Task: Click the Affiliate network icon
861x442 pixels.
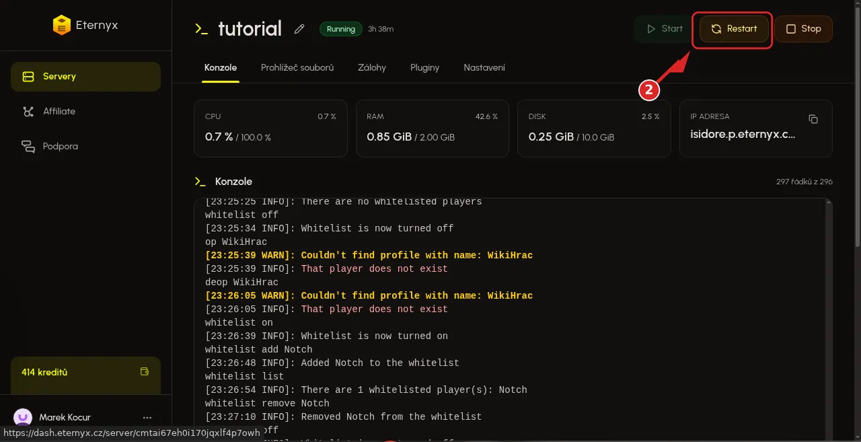Action: pyautogui.click(x=28, y=112)
